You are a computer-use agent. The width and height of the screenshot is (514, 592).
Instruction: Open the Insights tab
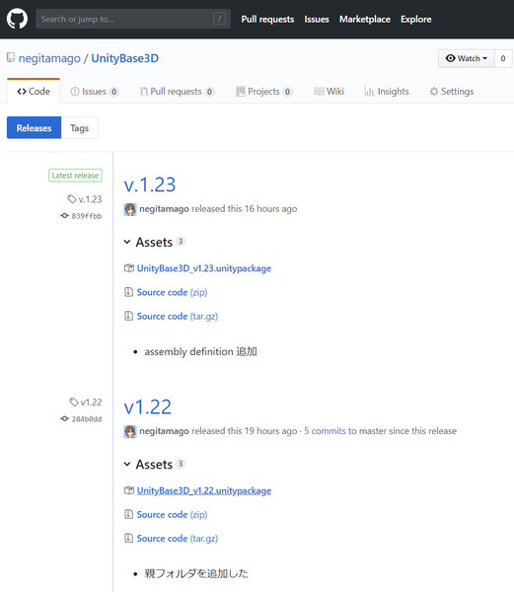coord(387,92)
